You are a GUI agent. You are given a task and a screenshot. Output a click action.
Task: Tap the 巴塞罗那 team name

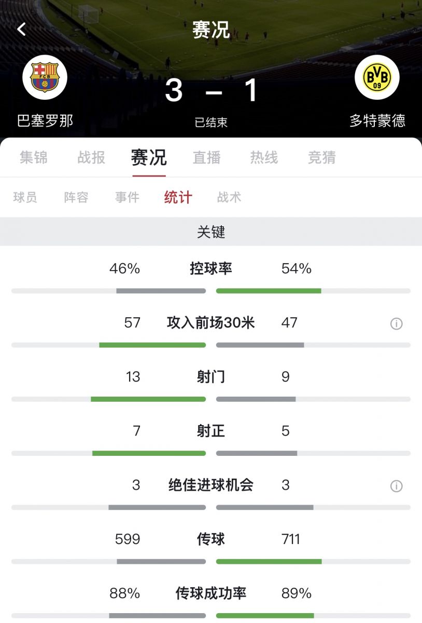(45, 120)
